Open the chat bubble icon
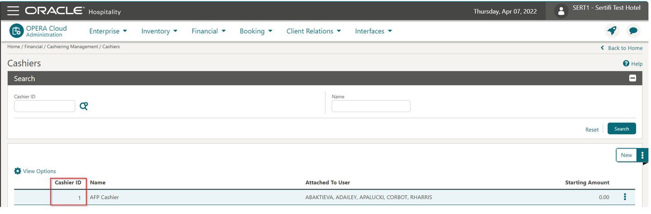The height and width of the screenshot is (214, 651). click(x=633, y=31)
